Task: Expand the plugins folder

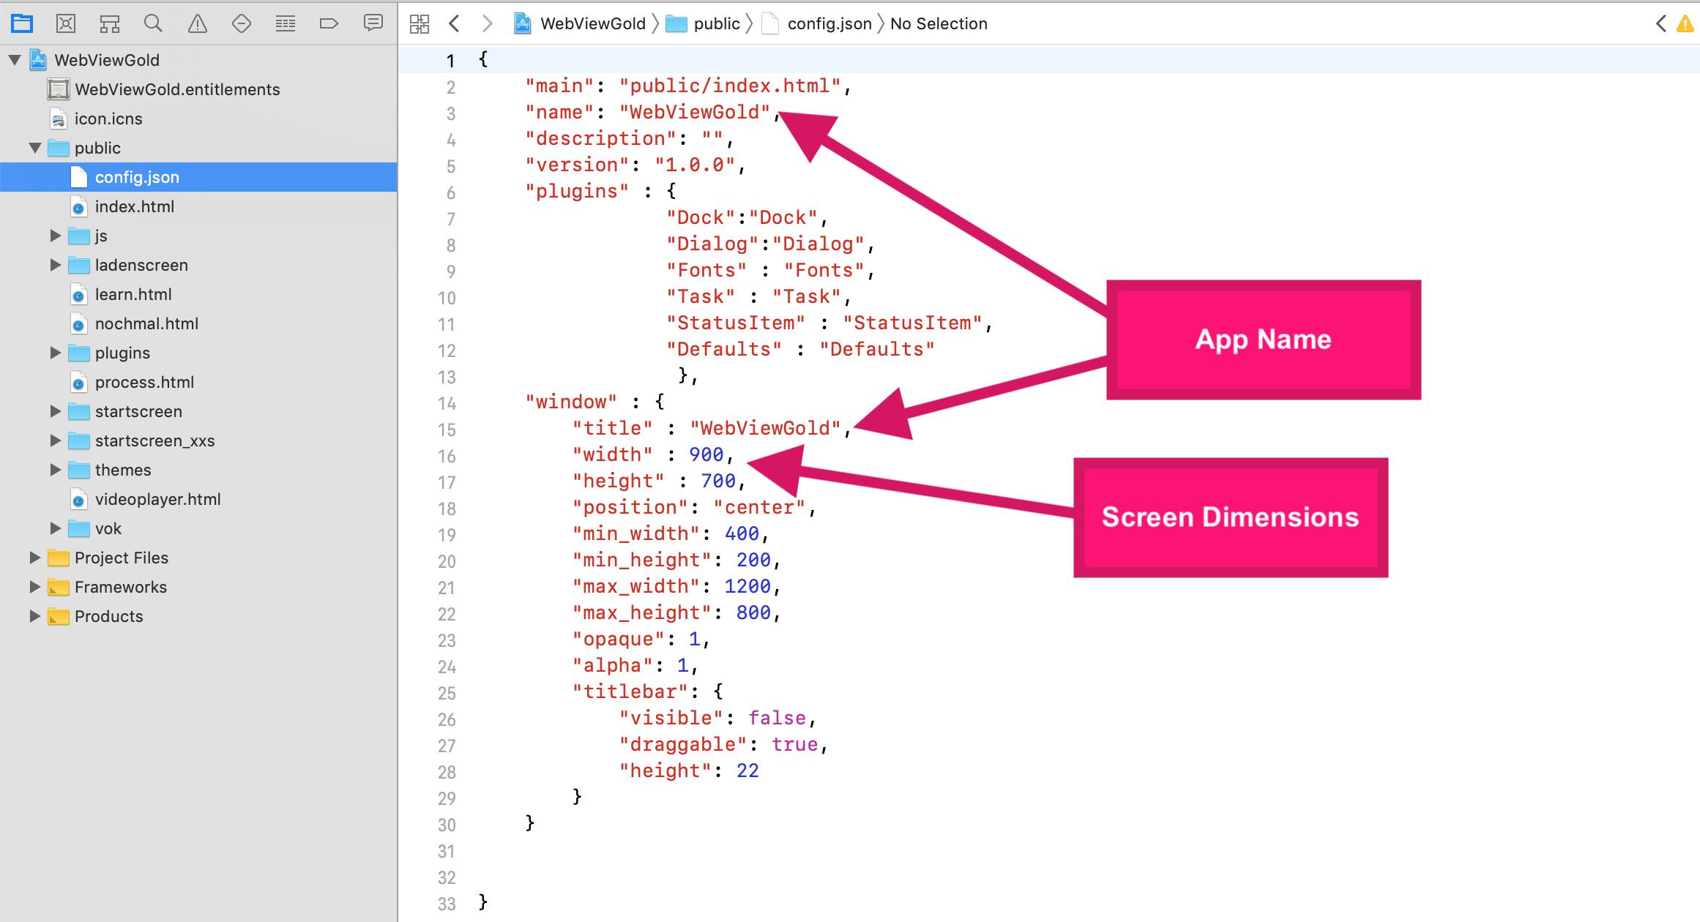Action: (55, 353)
